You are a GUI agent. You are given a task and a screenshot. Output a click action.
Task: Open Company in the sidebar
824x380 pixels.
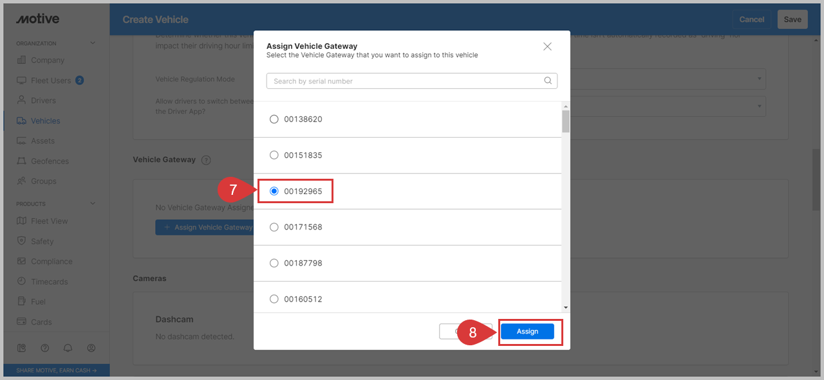tap(48, 60)
